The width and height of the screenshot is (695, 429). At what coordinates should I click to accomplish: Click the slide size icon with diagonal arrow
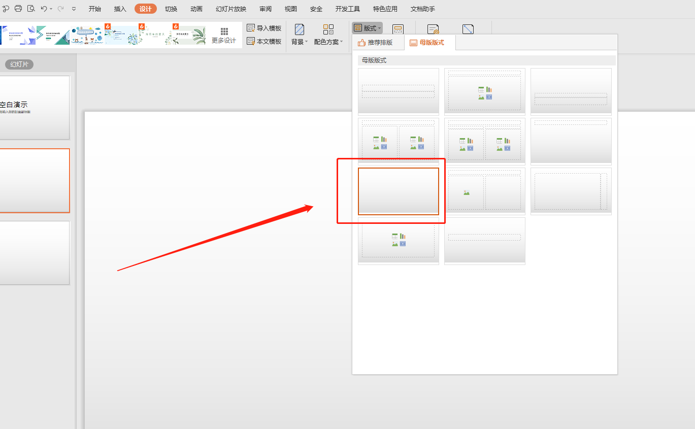(468, 29)
